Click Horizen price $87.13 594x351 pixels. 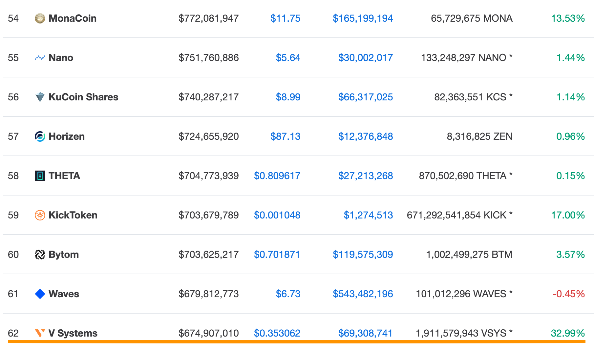tap(285, 136)
